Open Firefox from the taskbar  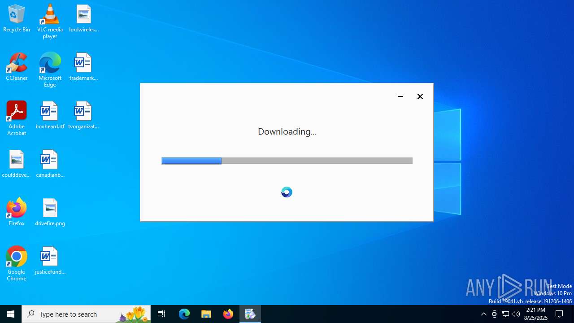pyautogui.click(x=228, y=314)
